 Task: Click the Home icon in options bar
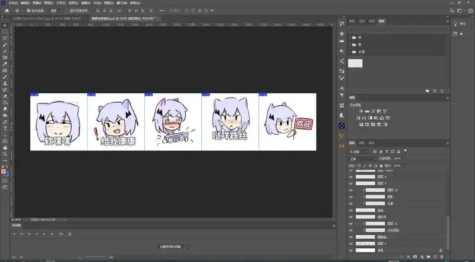(7, 11)
